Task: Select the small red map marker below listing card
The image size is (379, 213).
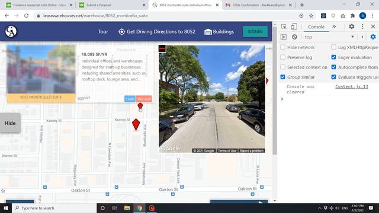Action: coord(140,106)
